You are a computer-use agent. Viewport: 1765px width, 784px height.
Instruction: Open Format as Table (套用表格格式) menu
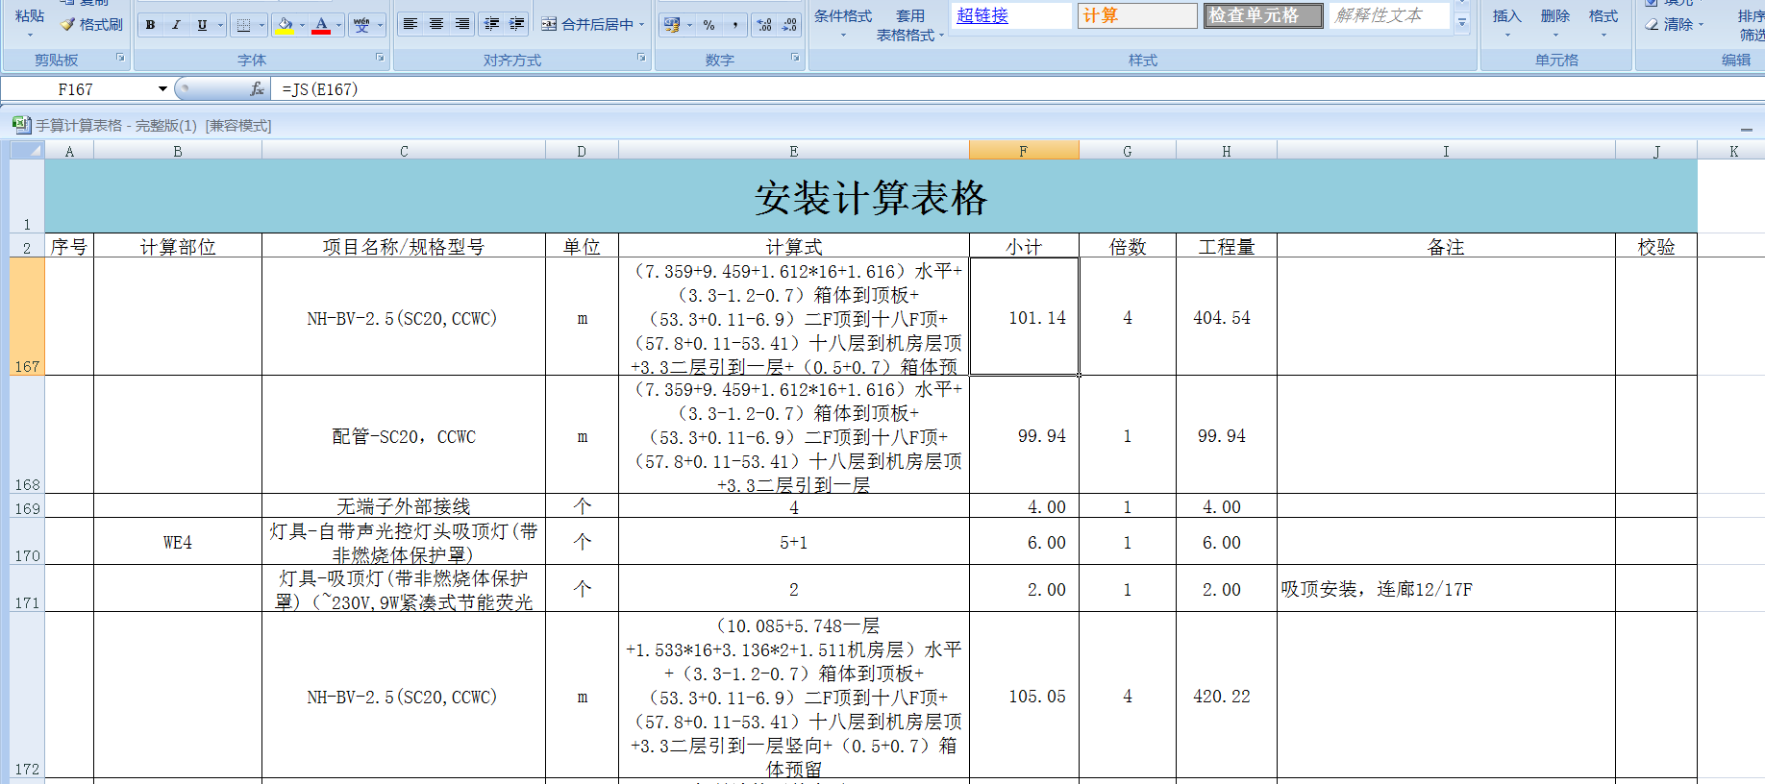(x=910, y=26)
